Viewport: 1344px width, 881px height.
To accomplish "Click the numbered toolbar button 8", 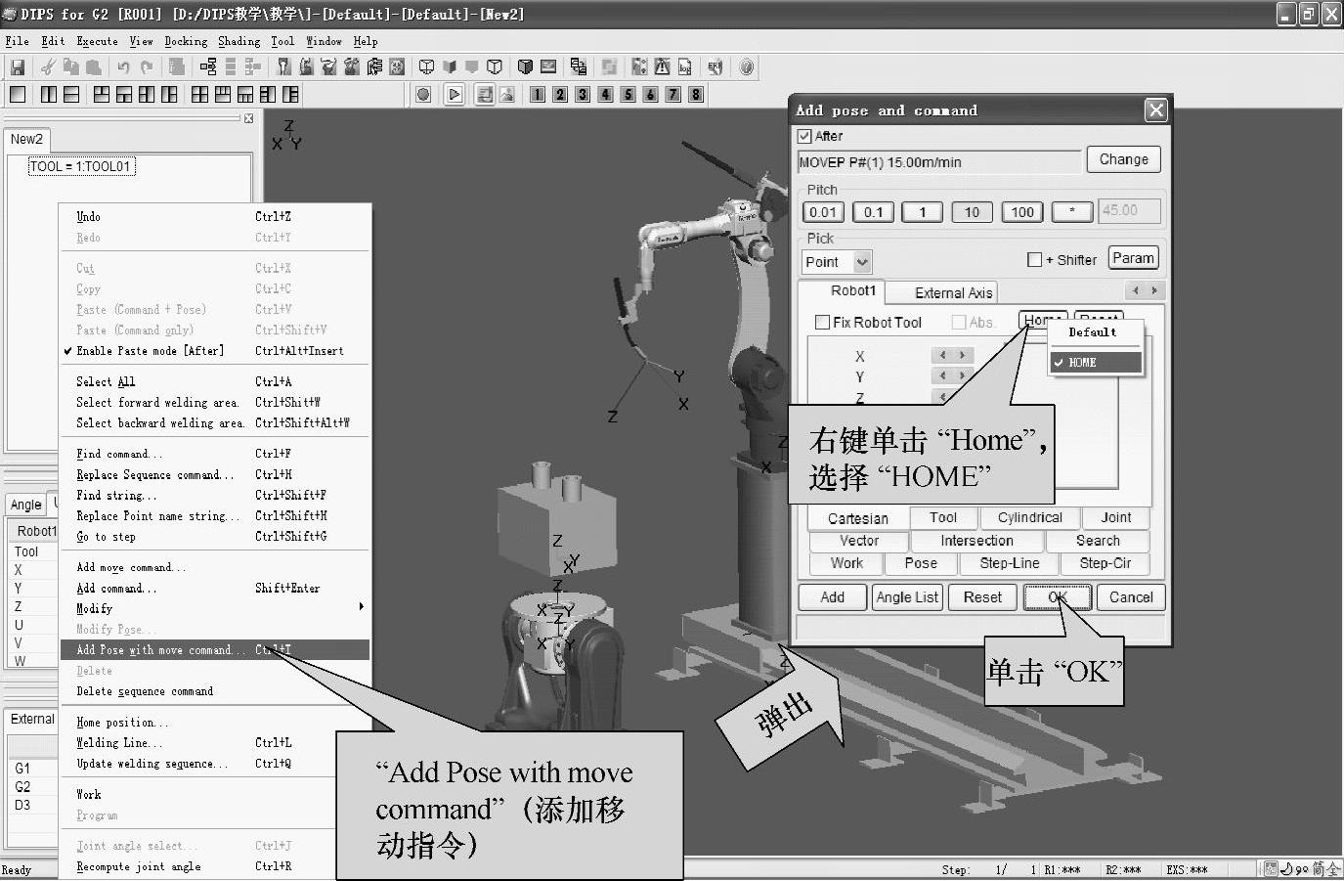I will coord(695,95).
